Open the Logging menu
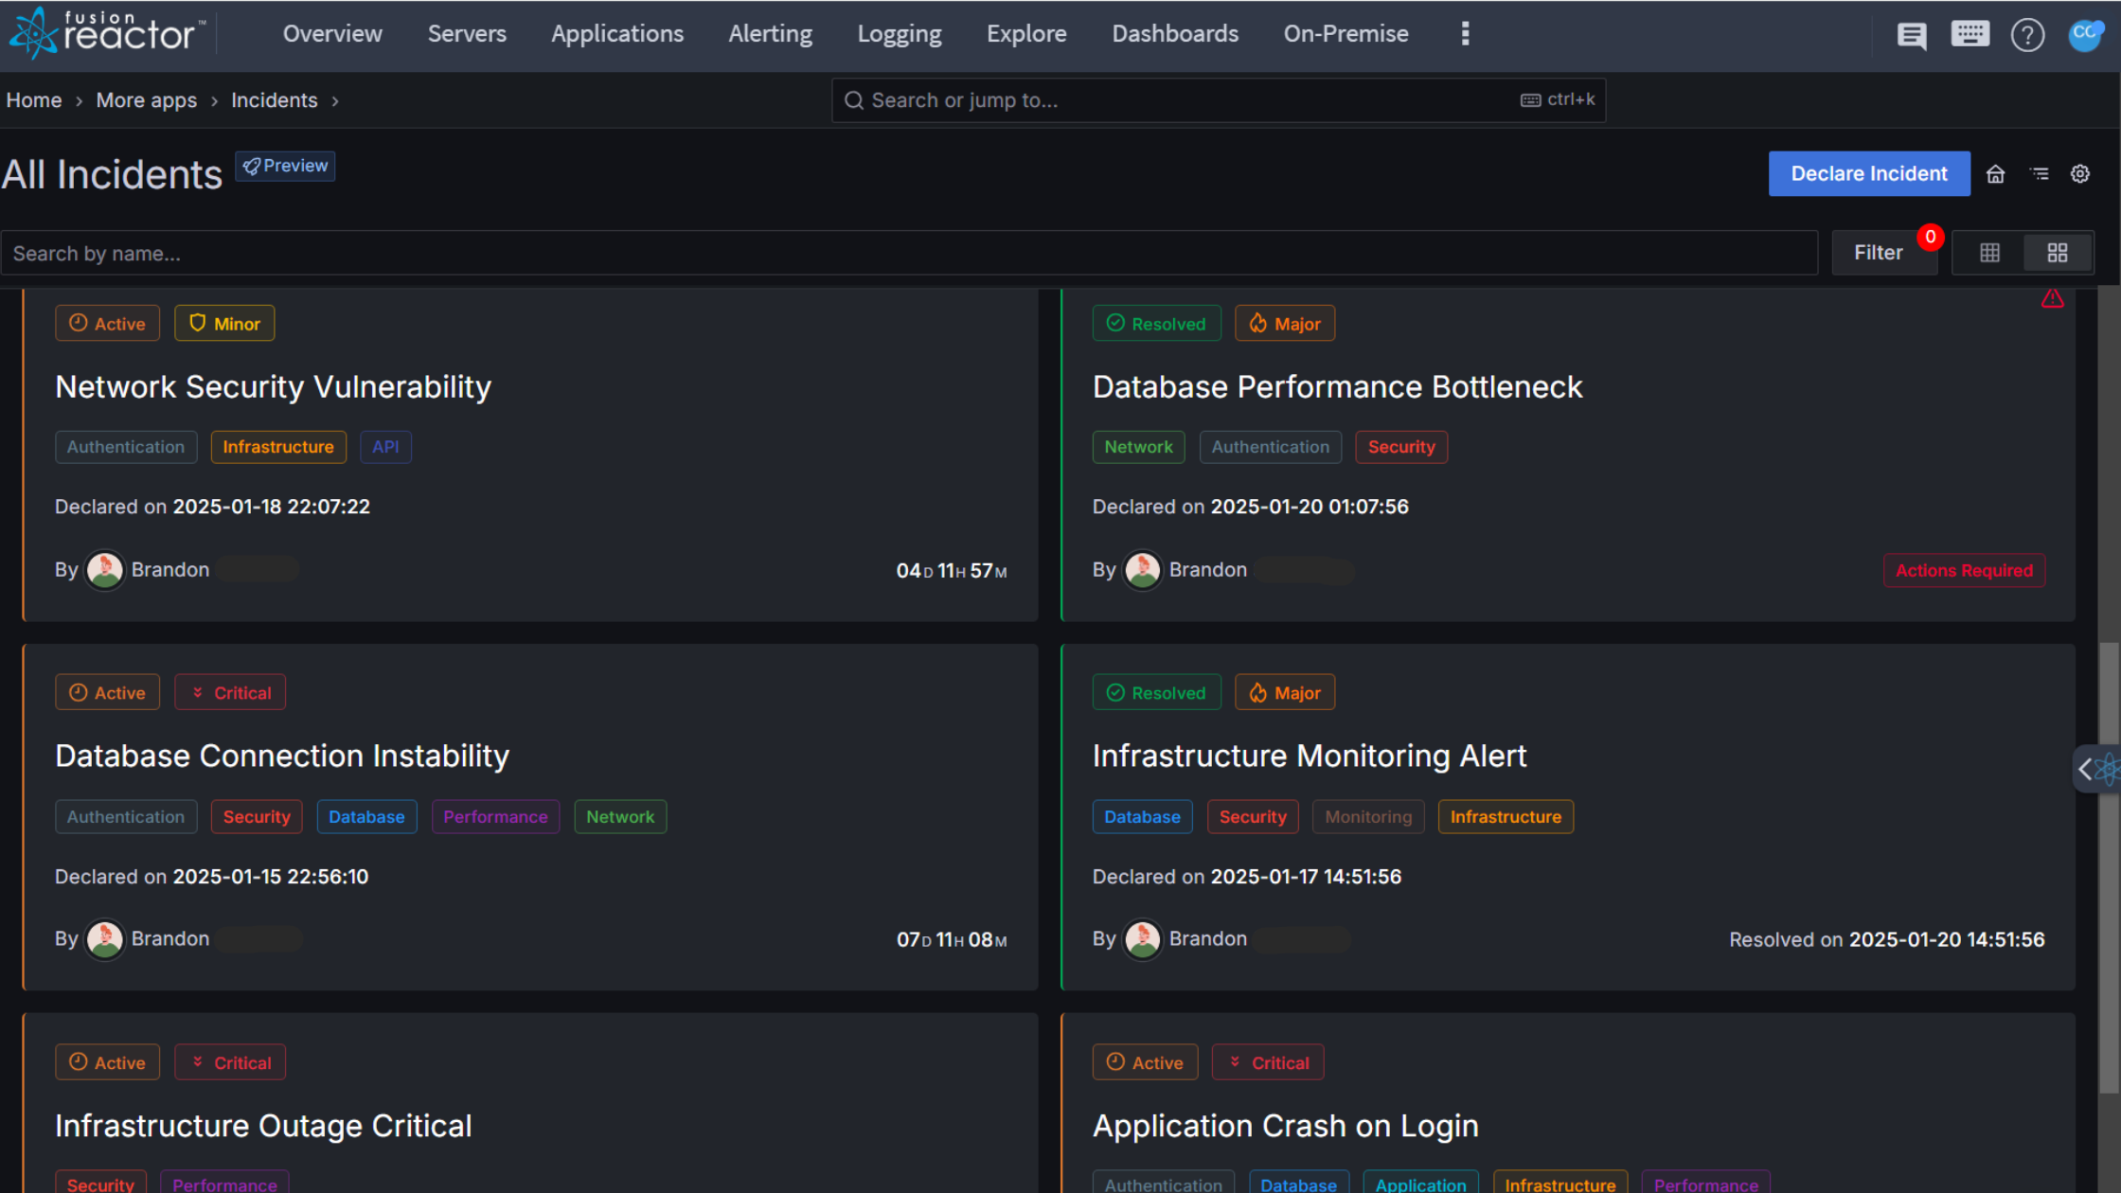The height and width of the screenshot is (1193, 2121). click(900, 34)
